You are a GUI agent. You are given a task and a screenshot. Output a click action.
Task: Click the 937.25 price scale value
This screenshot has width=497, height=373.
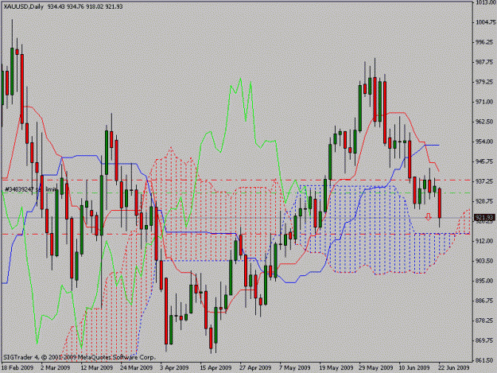coord(484,181)
